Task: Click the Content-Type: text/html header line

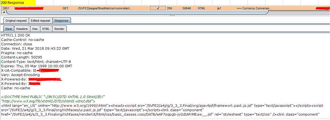Action: pyautogui.click(x=36, y=62)
